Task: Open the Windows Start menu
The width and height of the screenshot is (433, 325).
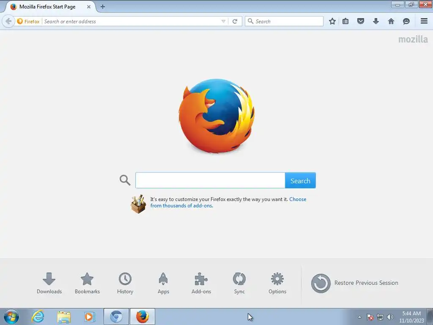Action: (11, 317)
